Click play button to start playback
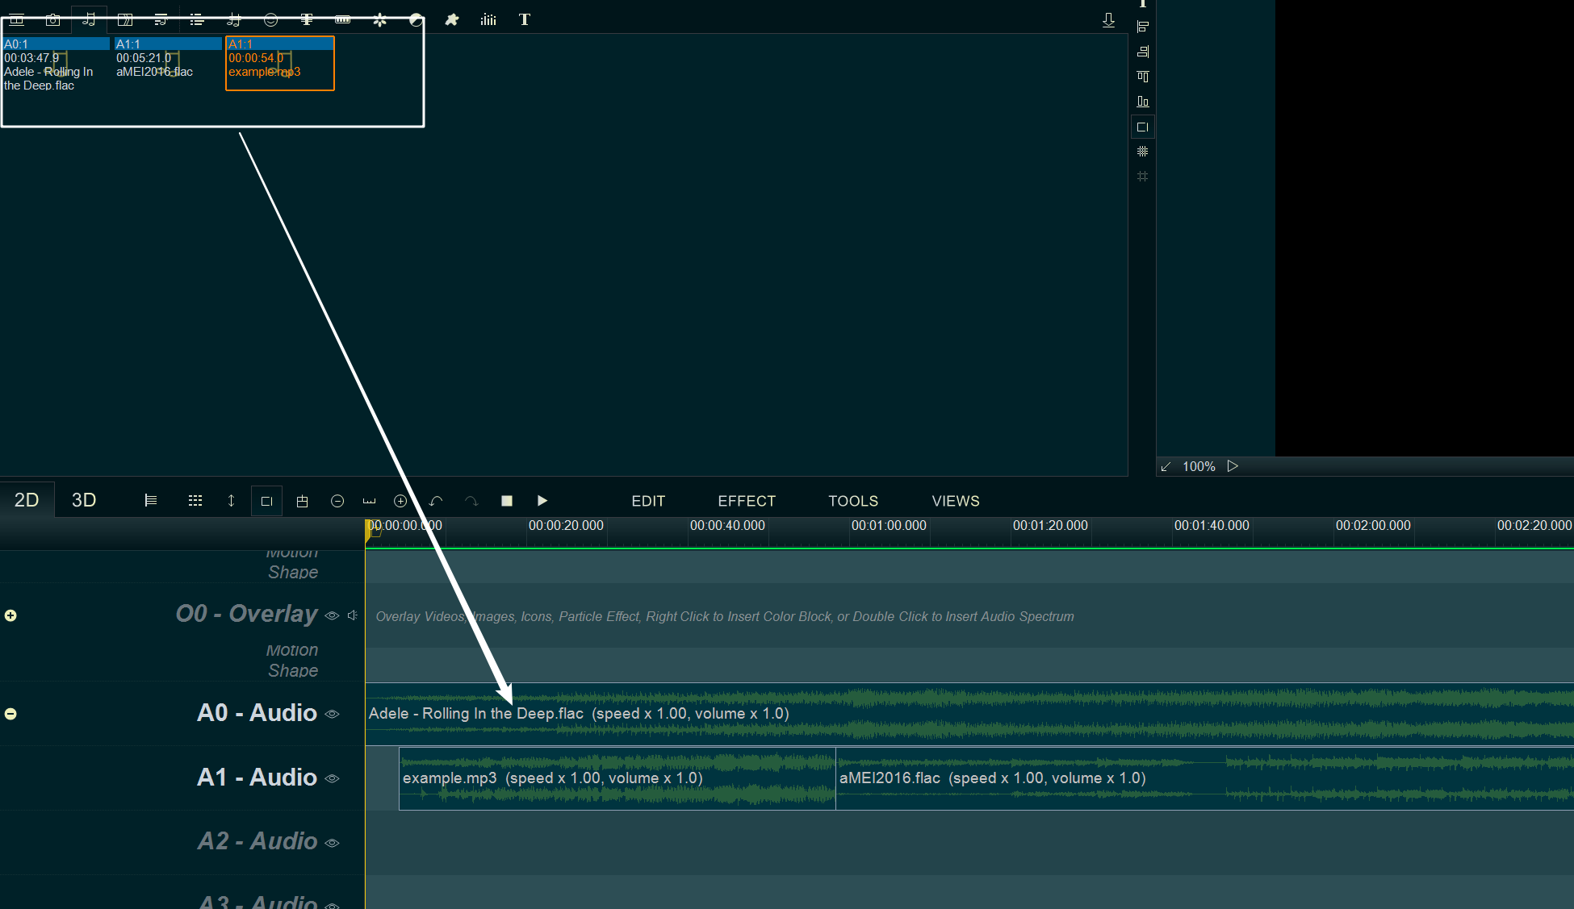This screenshot has width=1574, height=909. point(542,501)
